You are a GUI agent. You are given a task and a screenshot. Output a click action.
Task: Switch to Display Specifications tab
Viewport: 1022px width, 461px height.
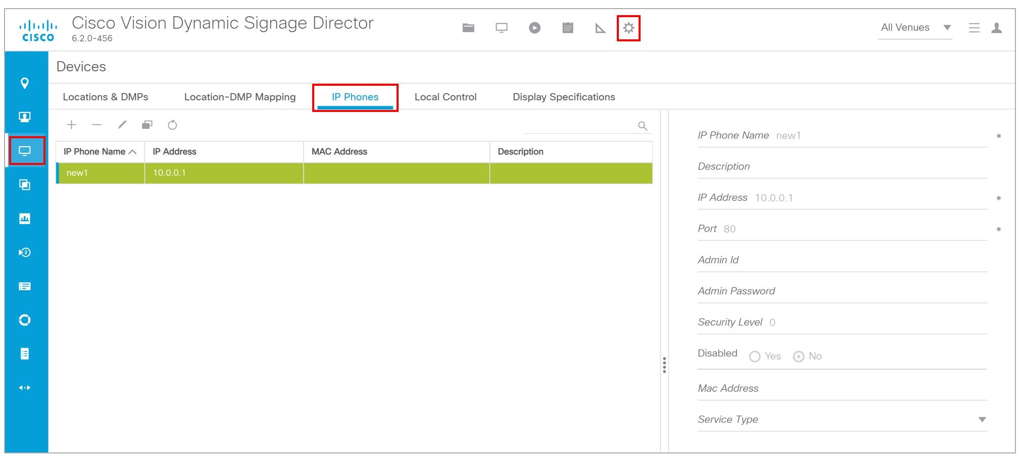564,97
